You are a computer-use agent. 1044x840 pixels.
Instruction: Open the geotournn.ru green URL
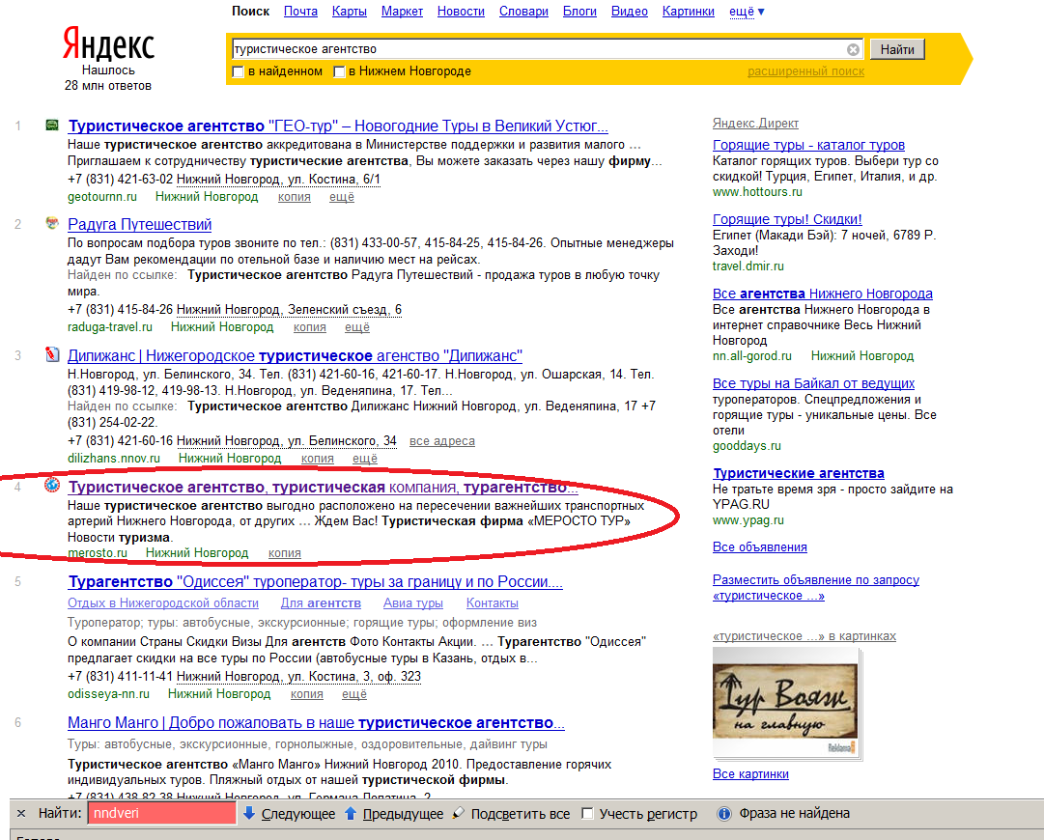[x=102, y=197]
